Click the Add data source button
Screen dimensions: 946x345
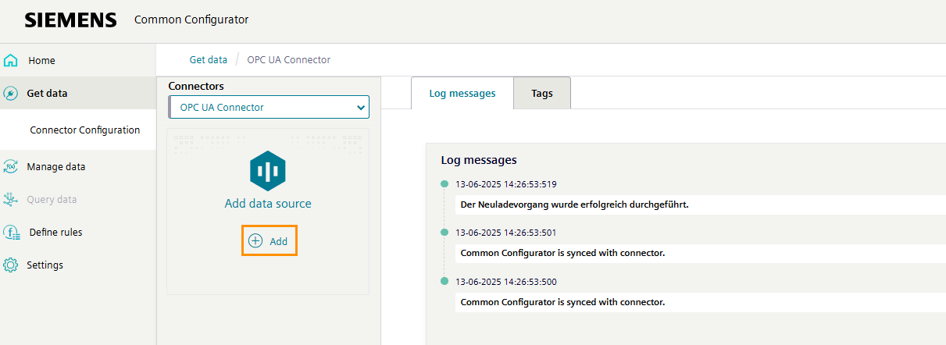269,241
